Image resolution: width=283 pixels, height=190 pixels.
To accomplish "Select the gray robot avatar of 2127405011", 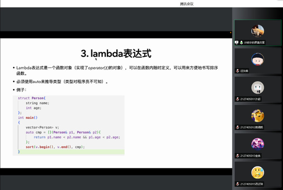I will tap(257, 87).
